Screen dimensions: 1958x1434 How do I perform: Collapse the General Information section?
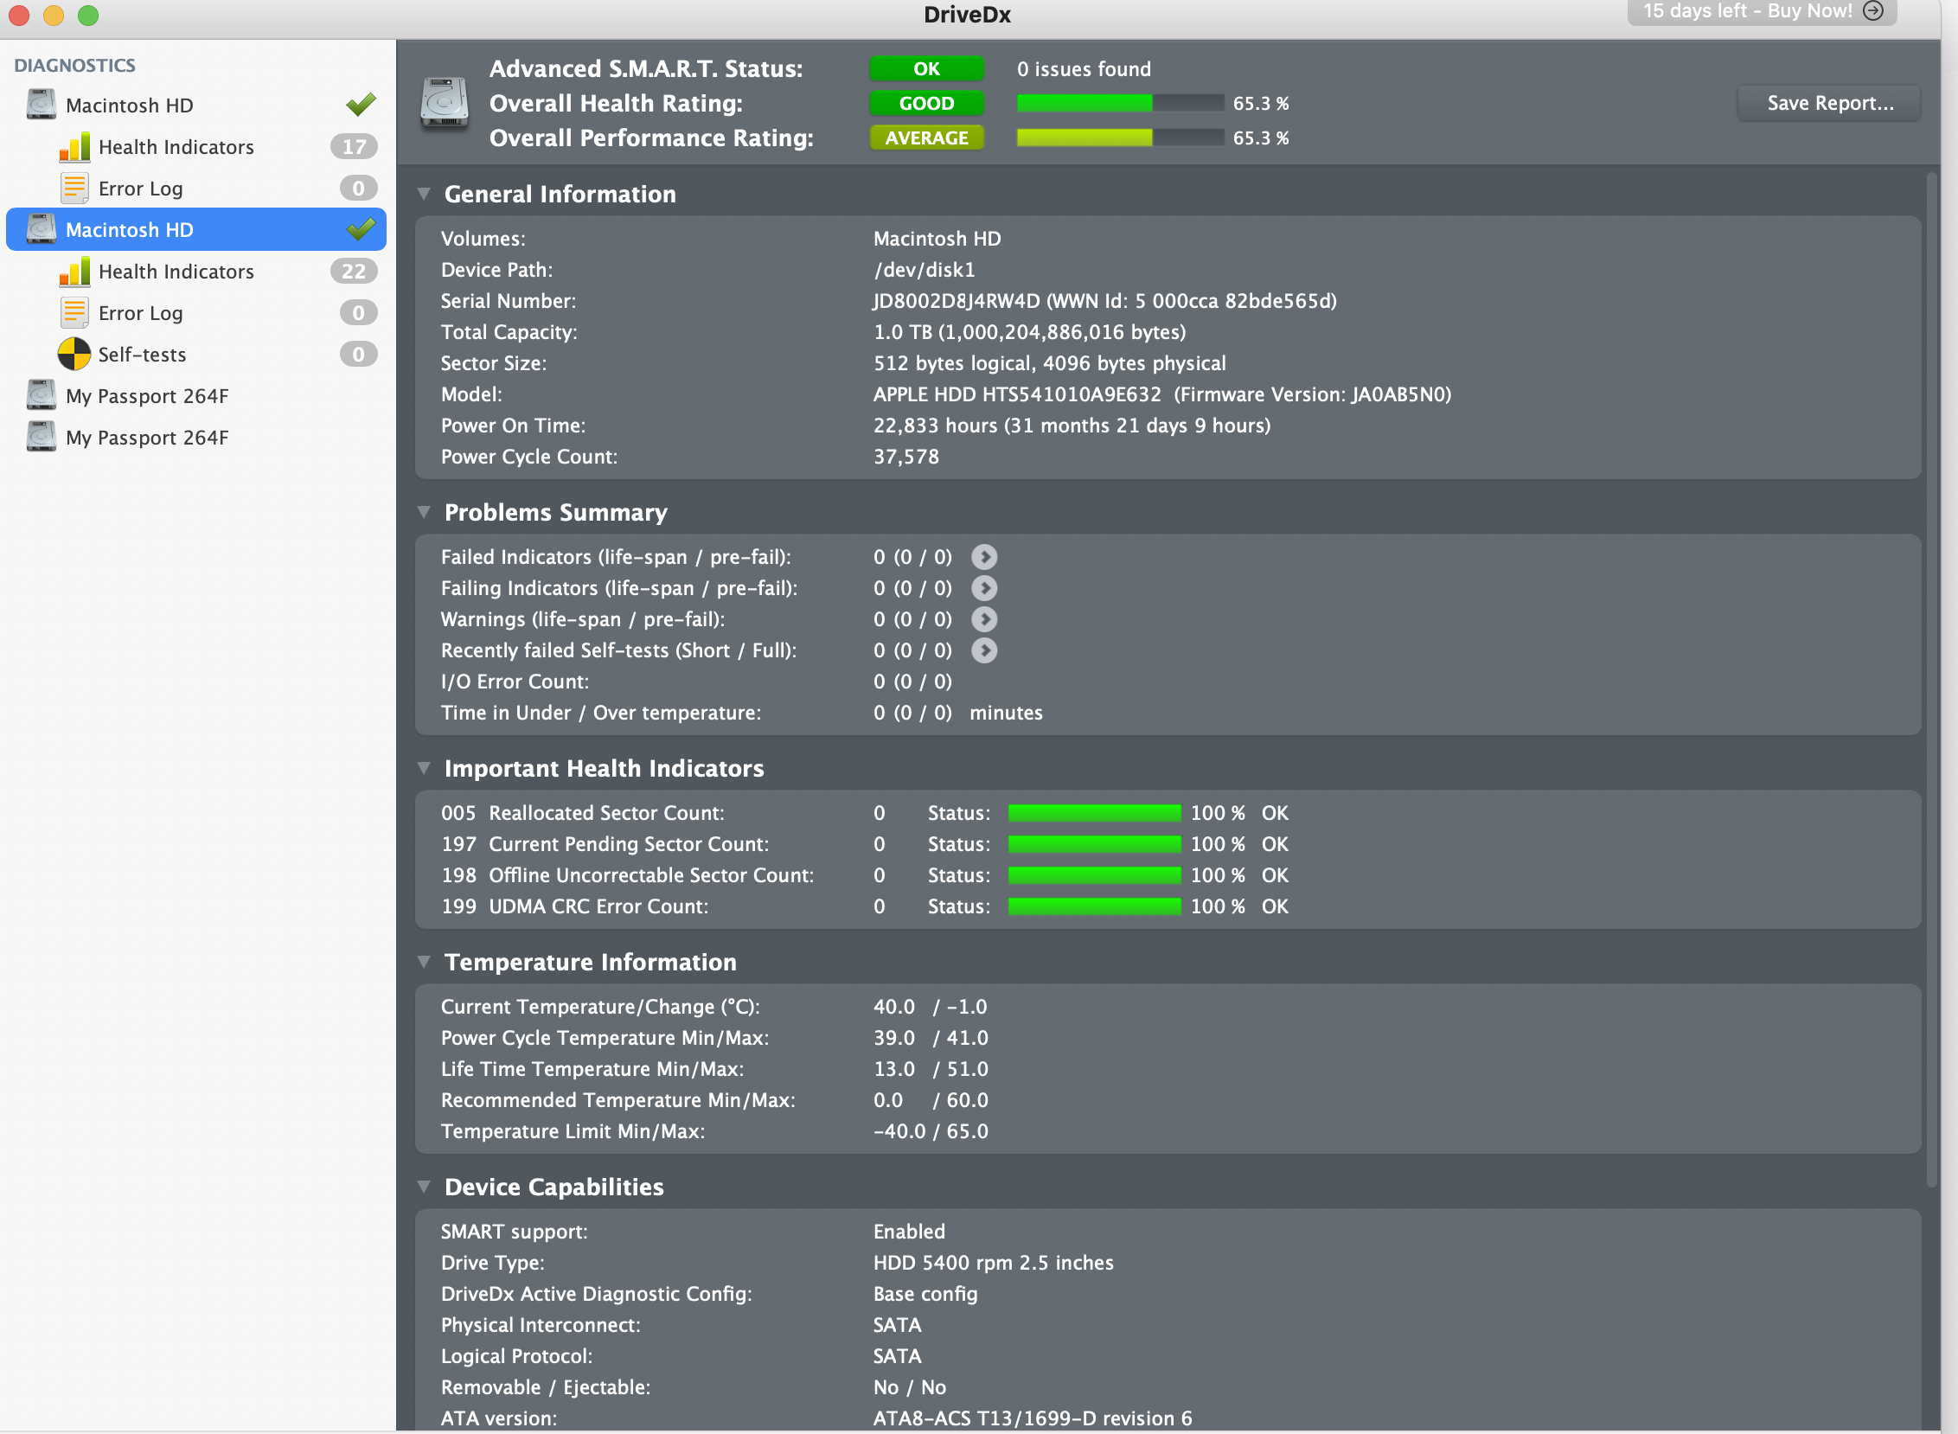(424, 194)
